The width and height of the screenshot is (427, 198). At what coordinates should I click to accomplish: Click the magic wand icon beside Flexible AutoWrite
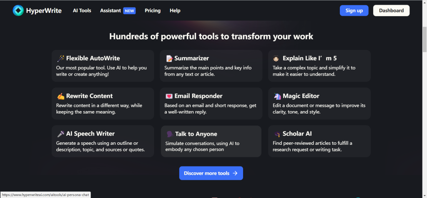(60, 58)
